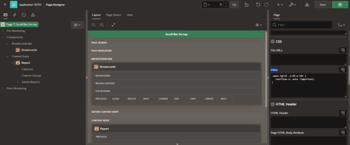This screenshot has width=350, height=145.
Task: Open the Shared Components toolbar icon
Action: pyautogui.click(x=307, y=5)
